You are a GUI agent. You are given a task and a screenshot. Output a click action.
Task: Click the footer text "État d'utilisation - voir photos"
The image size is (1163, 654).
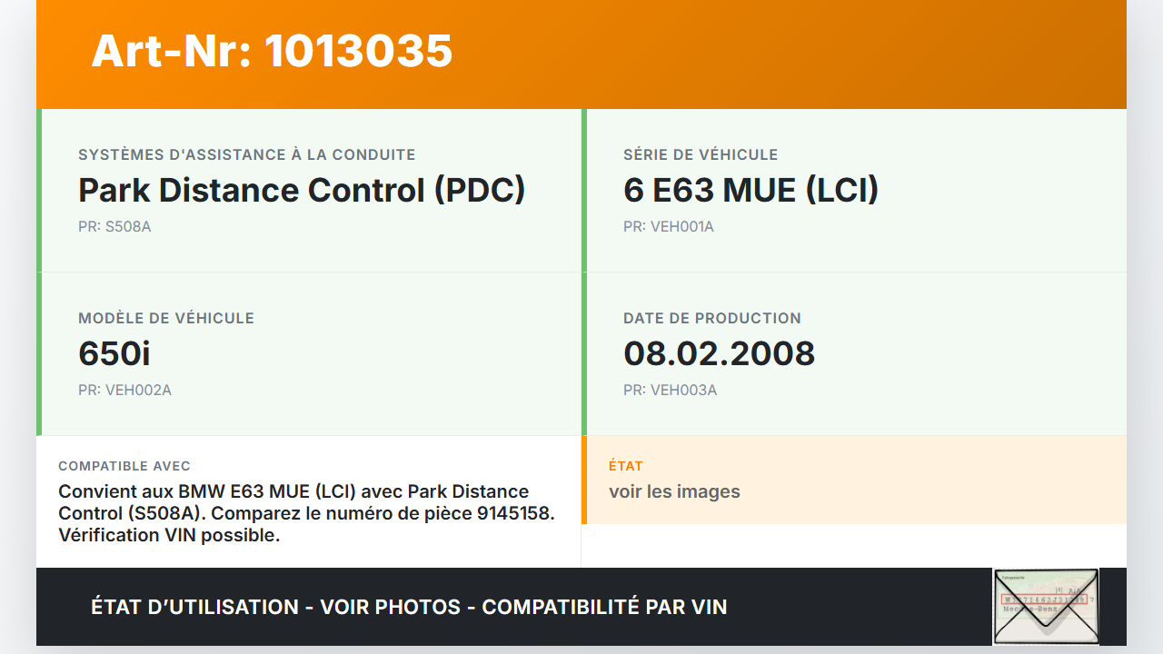pyautogui.click(x=276, y=607)
